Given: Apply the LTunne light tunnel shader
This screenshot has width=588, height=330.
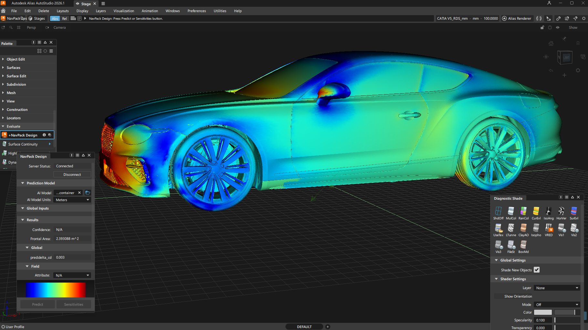Looking at the screenshot, I should [x=511, y=228].
